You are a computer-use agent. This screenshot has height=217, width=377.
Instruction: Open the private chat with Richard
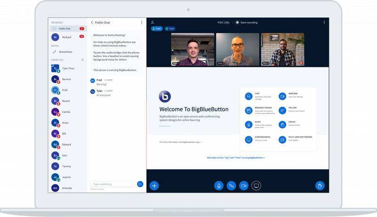click(68, 37)
